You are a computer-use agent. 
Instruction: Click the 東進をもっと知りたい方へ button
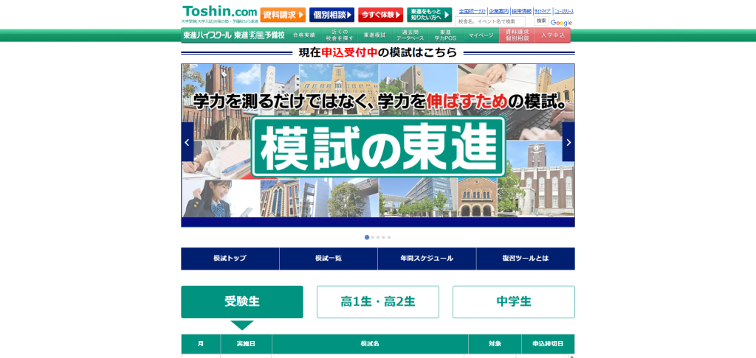coord(429,15)
